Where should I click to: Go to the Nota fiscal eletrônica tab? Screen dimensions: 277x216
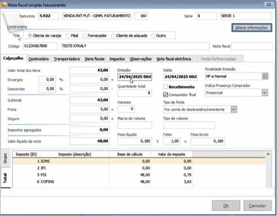pos(174,59)
